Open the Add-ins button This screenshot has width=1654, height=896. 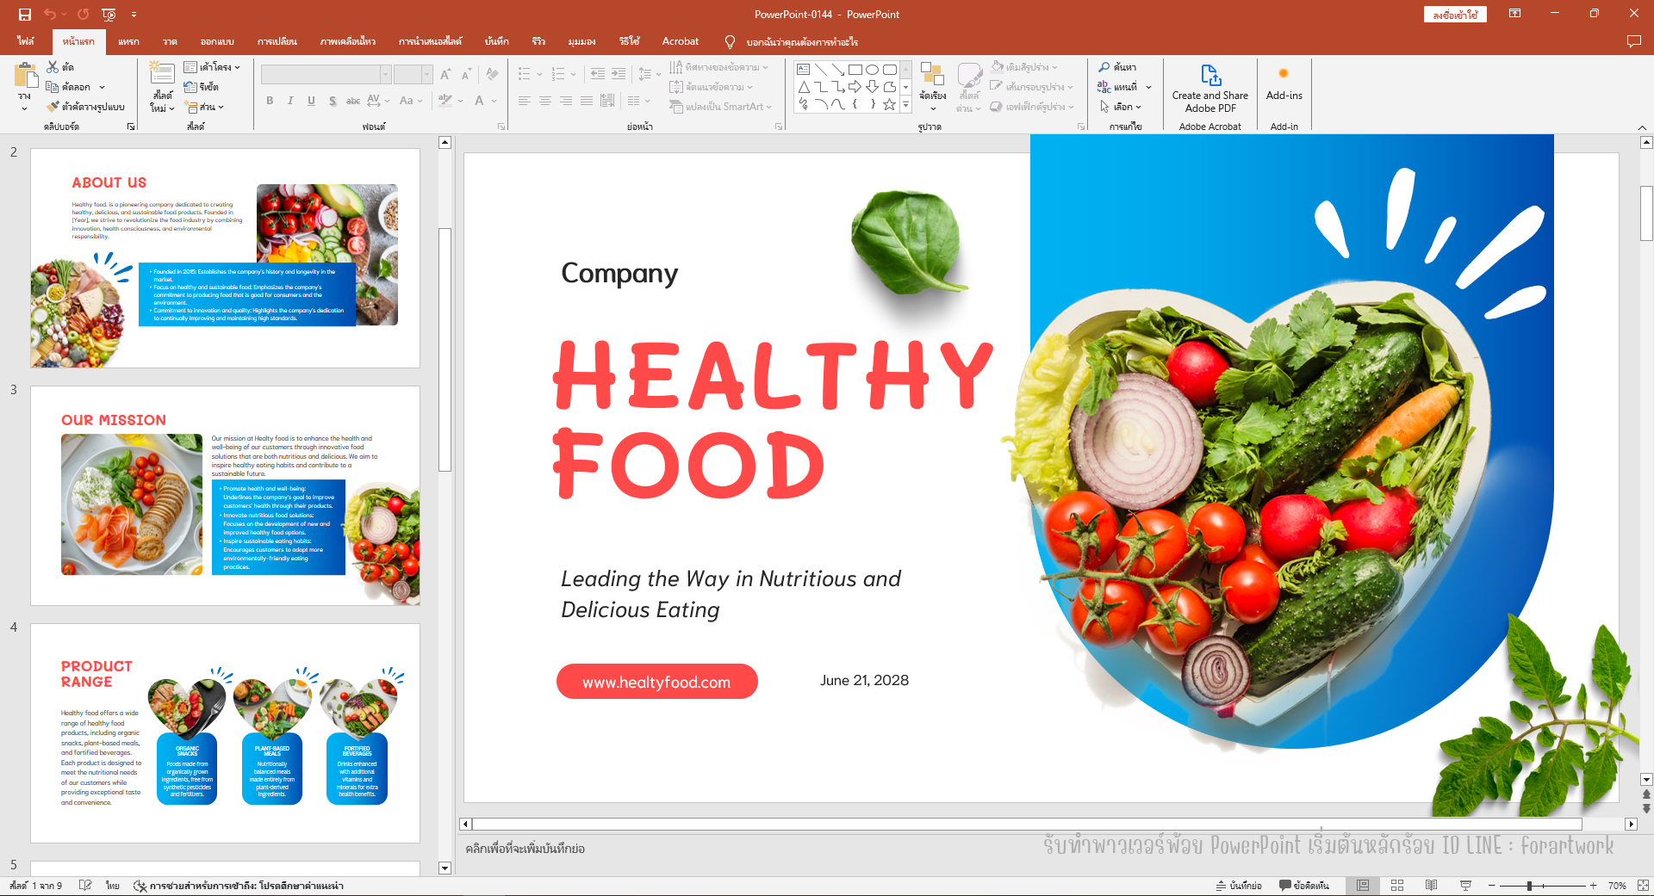click(x=1284, y=83)
